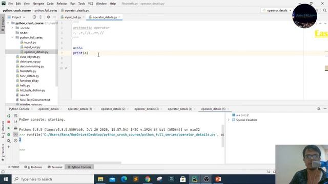Screen dimensions: 328x184
Task: Add new console with plus icon
Action: tap(9, 147)
